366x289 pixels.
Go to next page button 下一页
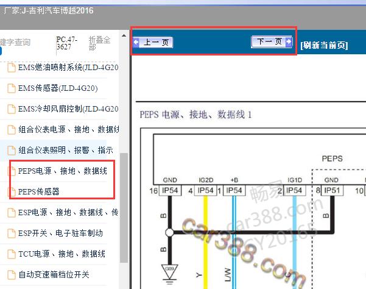coord(272,42)
